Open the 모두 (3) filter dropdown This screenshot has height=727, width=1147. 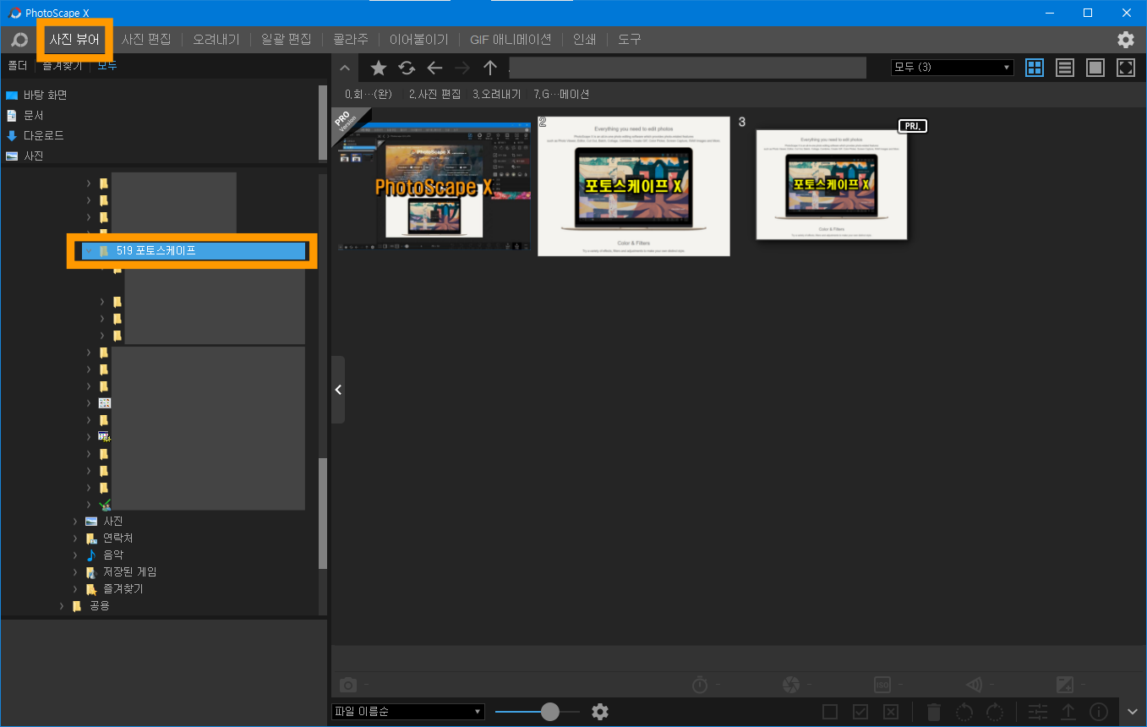tap(953, 68)
